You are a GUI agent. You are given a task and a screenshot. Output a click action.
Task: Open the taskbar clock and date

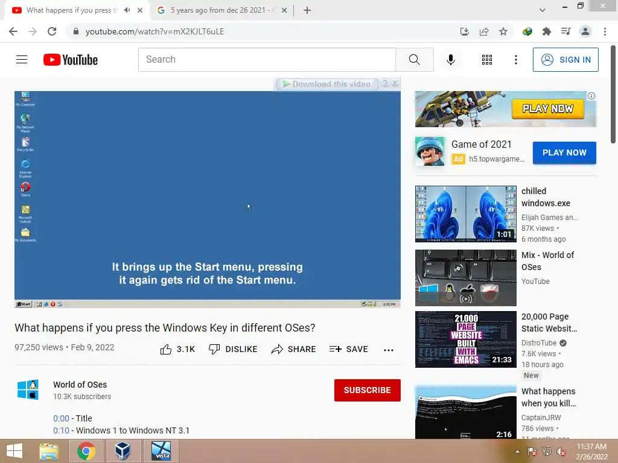pyautogui.click(x=591, y=452)
